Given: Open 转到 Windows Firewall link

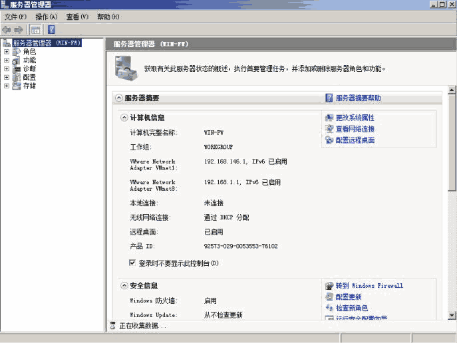Looking at the screenshot, I should 369,286.
